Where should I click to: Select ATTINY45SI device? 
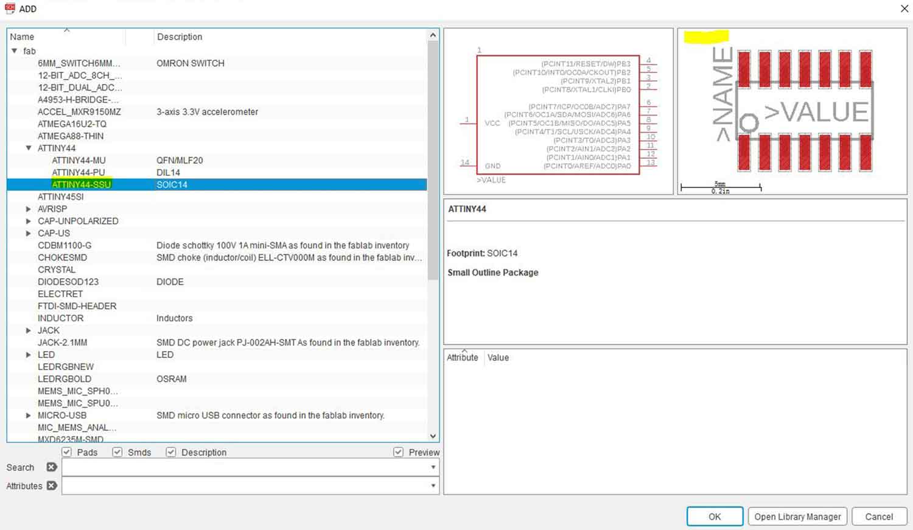pos(60,197)
